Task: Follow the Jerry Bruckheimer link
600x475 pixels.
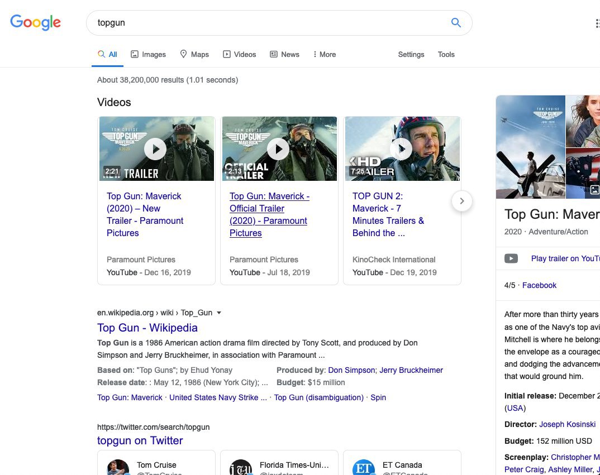Action: [411, 370]
